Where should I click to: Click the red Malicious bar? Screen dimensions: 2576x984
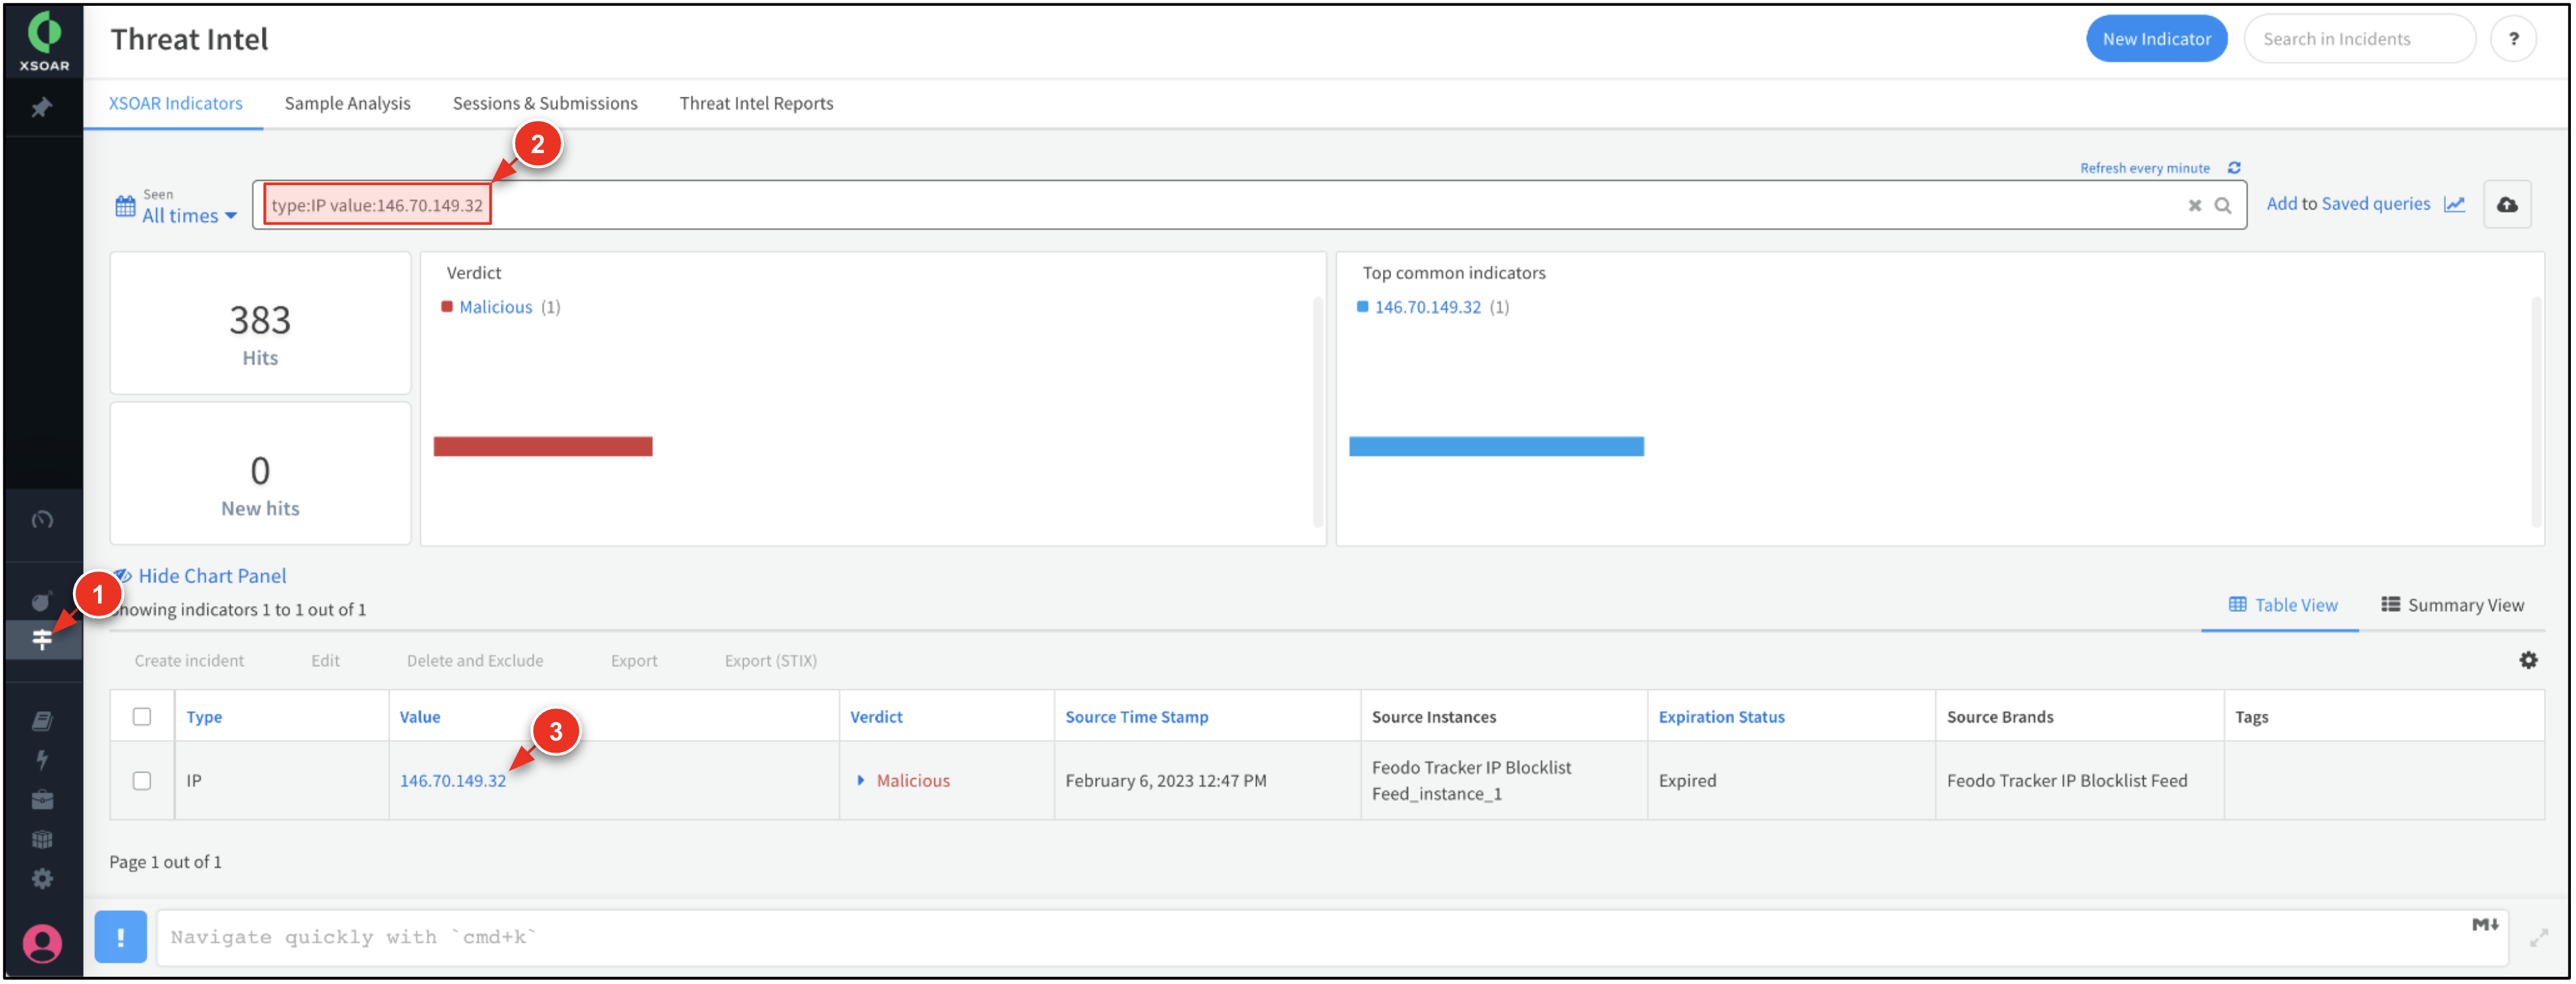tap(543, 447)
